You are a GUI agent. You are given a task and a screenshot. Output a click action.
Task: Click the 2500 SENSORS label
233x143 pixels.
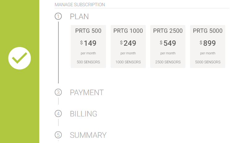click(x=168, y=62)
